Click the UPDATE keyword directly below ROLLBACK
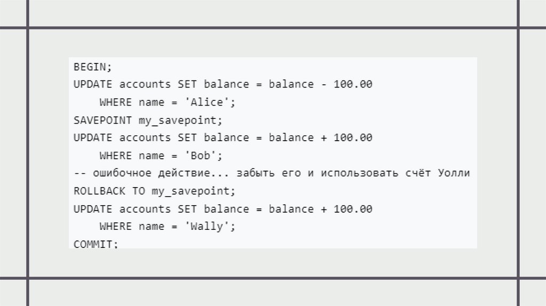This screenshot has height=306, width=546. coord(93,209)
